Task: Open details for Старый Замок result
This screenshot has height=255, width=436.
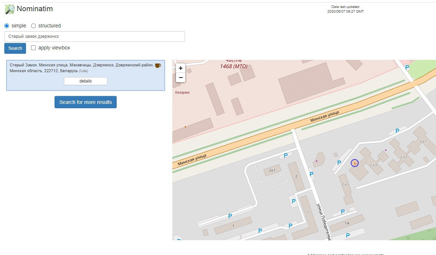Action: point(86,81)
